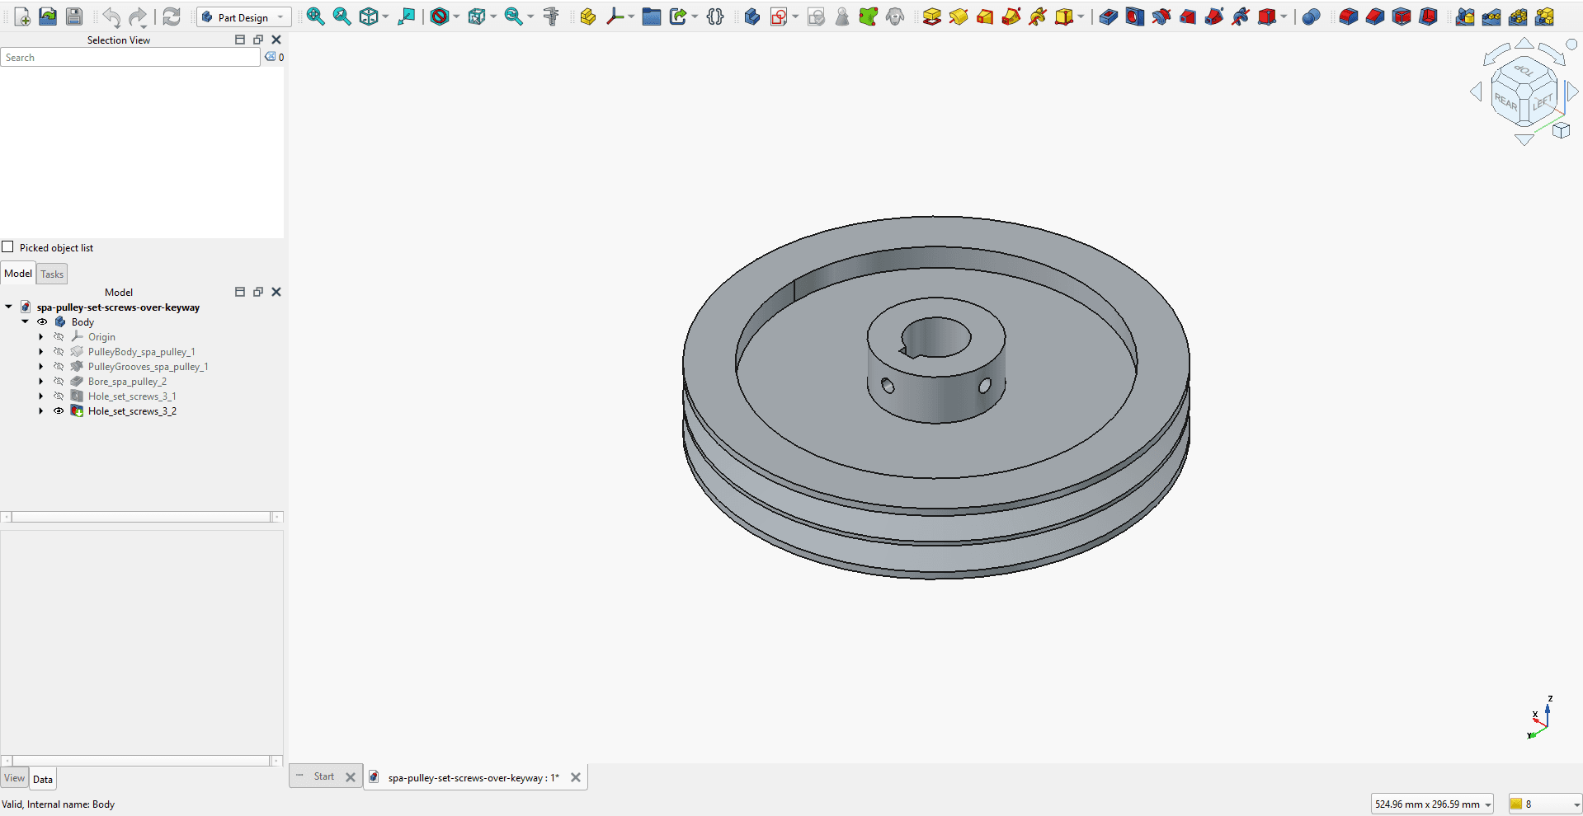Apply Boolean operation tool

click(x=1311, y=16)
